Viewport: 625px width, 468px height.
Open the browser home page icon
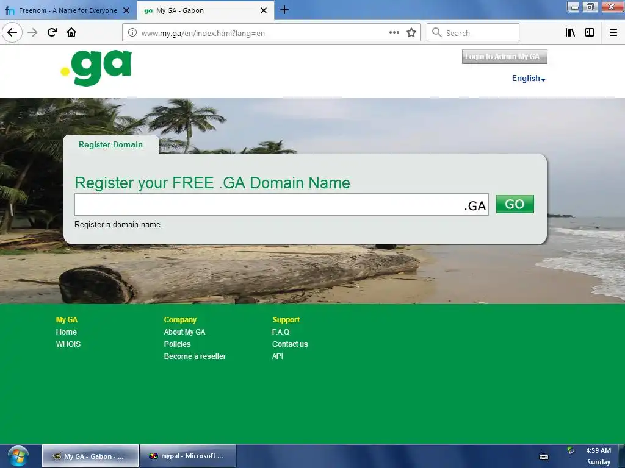pos(71,32)
